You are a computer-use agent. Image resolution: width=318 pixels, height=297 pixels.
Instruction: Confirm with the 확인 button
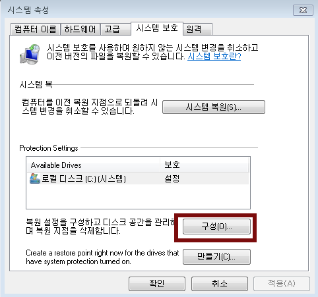coord(157,284)
